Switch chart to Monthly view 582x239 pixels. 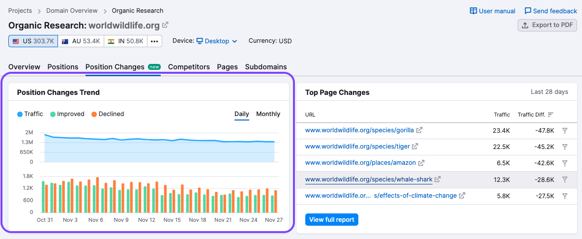268,114
